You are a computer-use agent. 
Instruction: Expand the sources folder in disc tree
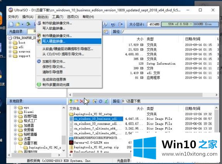click(x=10, y=52)
